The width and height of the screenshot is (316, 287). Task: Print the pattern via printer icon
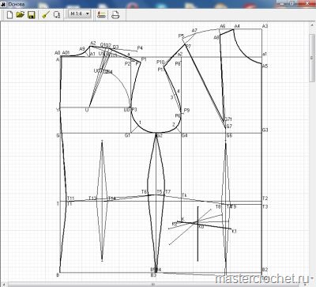pos(115,15)
